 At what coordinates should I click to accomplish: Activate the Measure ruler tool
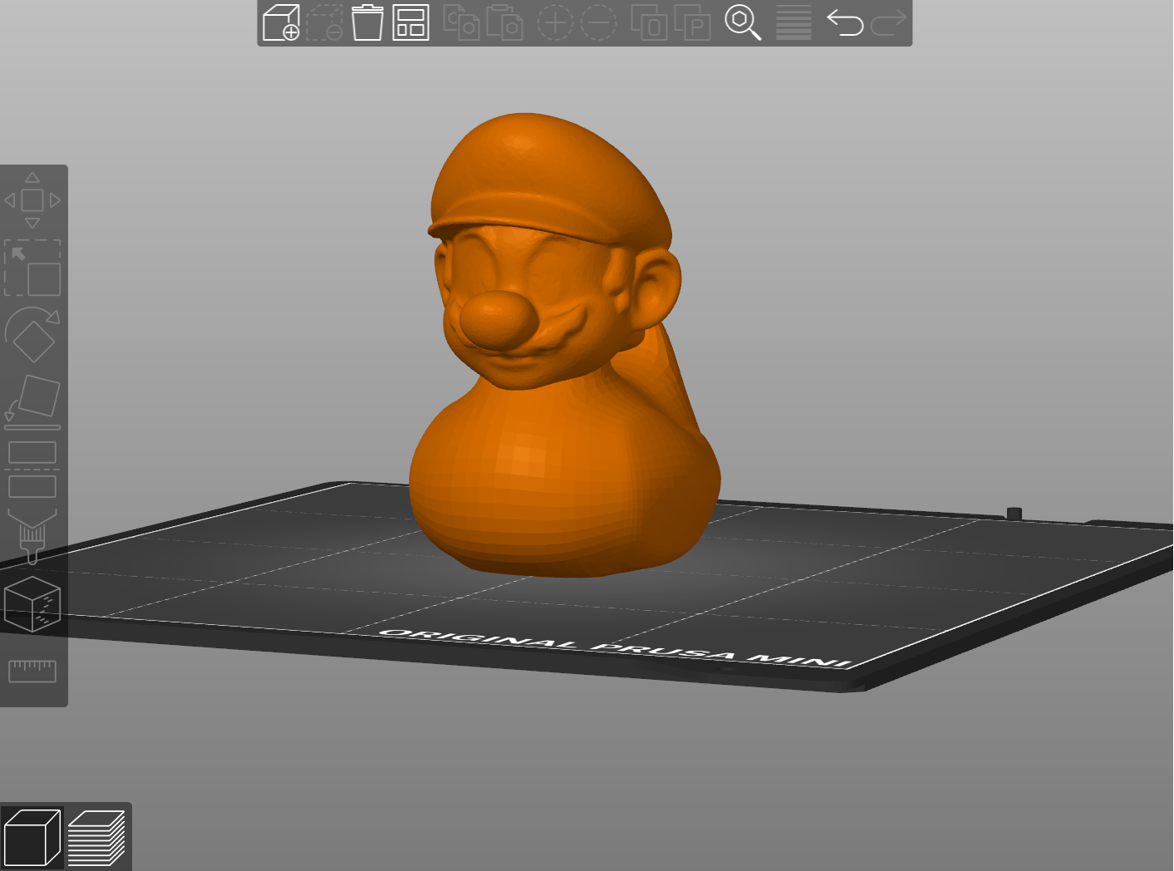32,671
